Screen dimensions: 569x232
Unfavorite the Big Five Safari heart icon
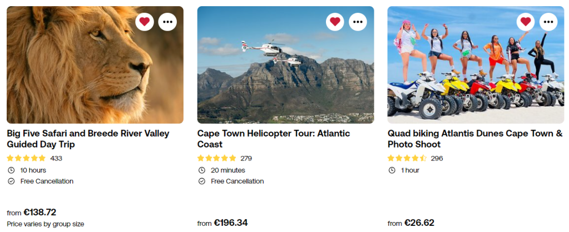point(145,22)
